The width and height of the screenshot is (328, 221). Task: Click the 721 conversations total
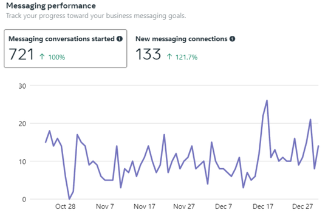coord(21,55)
